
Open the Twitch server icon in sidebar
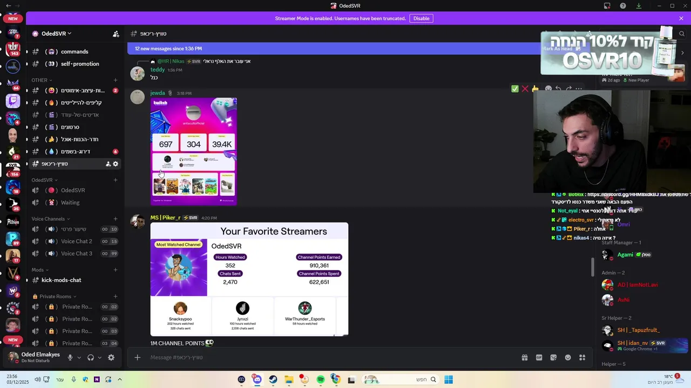(x=13, y=100)
